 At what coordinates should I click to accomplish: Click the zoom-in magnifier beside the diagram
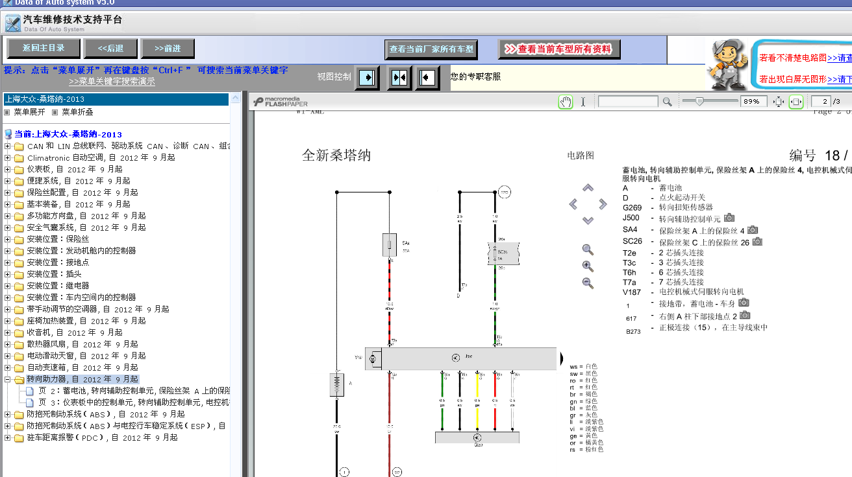click(588, 266)
